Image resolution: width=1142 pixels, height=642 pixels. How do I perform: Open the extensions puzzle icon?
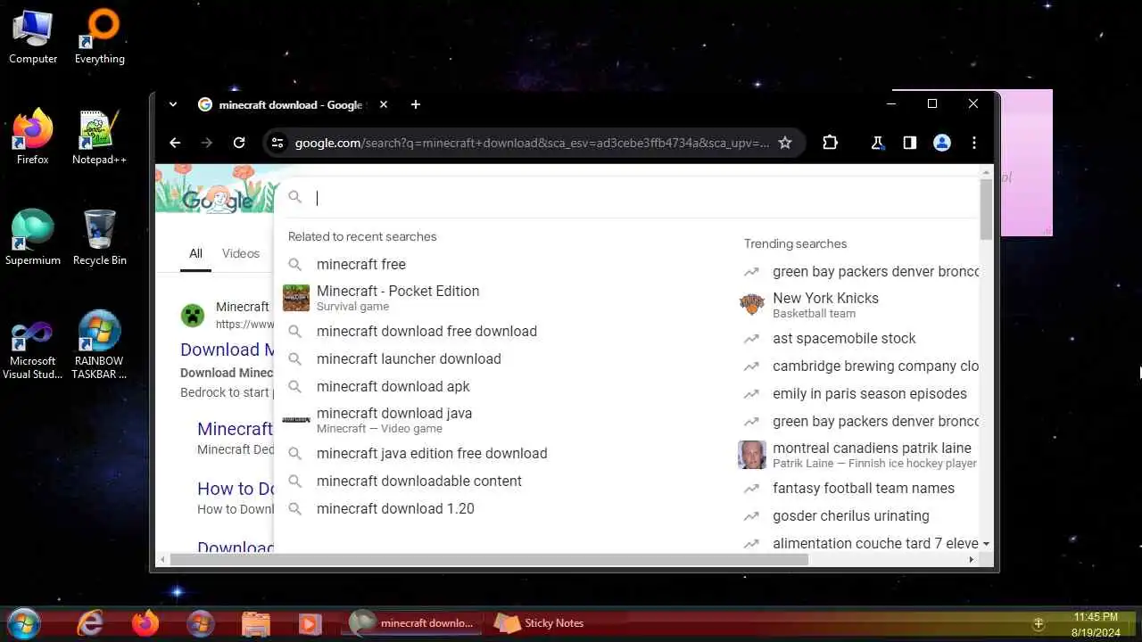pyautogui.click(x=830, y=143)
